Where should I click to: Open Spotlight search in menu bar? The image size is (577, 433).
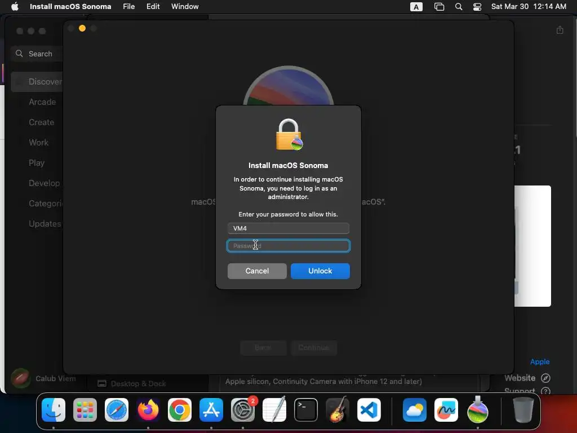click(459, 7)
